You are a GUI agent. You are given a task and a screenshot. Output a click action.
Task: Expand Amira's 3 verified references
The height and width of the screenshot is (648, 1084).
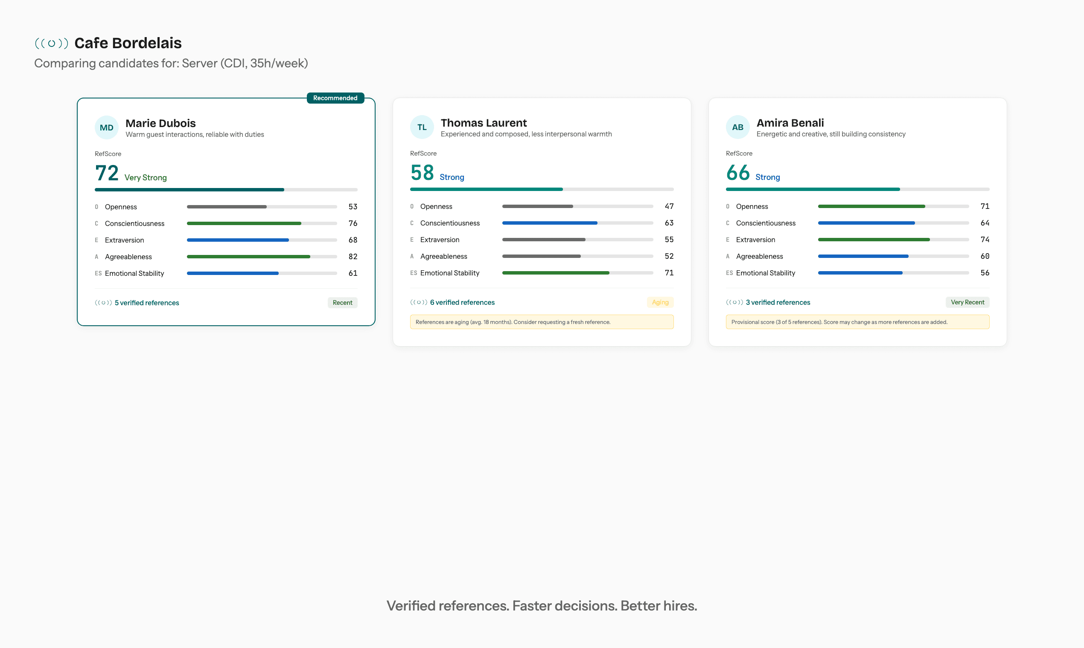pyautogui.click(x=778, y=302)
